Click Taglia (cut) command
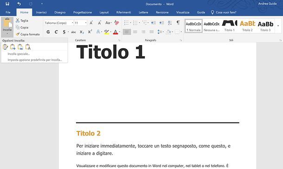This screenshot has width=283, height=169. [22, 20]
